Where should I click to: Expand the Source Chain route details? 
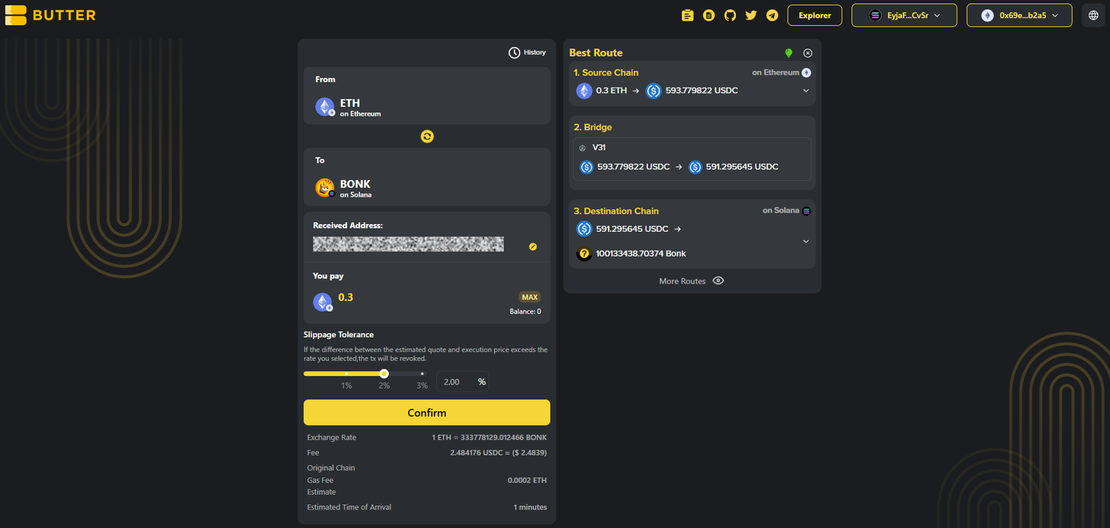pyautogui.click(x=805, y=91)
